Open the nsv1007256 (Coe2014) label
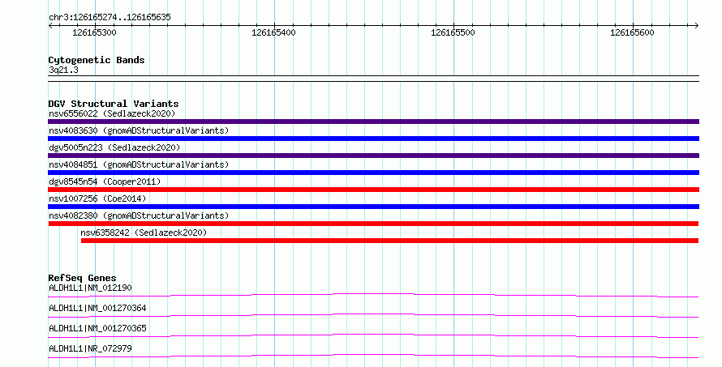722x367 pixels. click(x=97, y=198)
